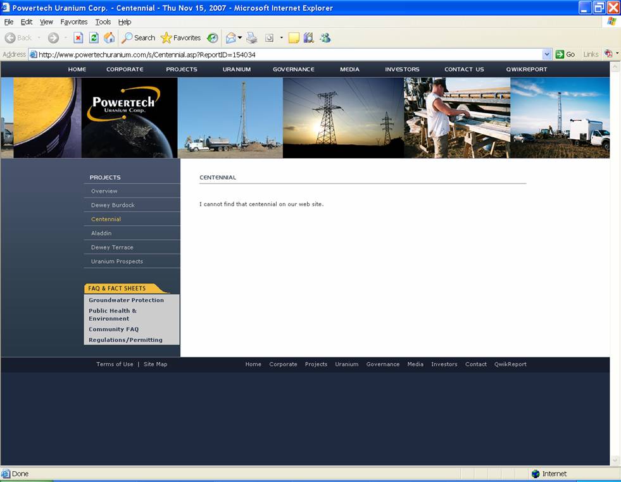Click the icon right of Links
The height and width of the screenshot is (482, 621).
tap(608, 54)
